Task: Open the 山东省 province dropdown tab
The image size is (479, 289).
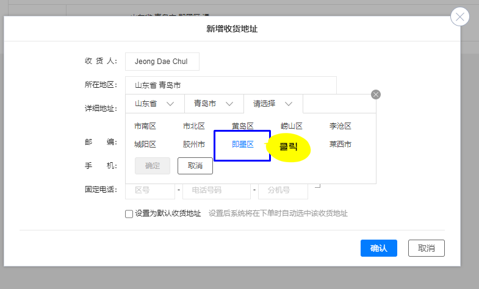Action: (x=155, y=104)
